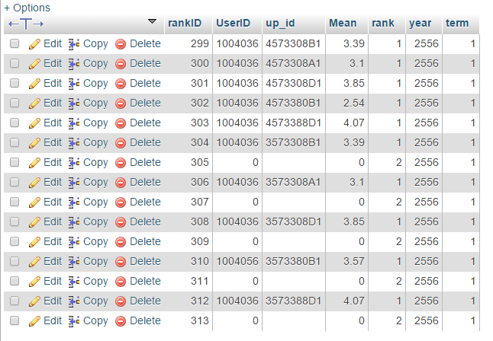Click the Copy icon in row 307
Screen dimensions: 493x341
click(x=74, y=202)
